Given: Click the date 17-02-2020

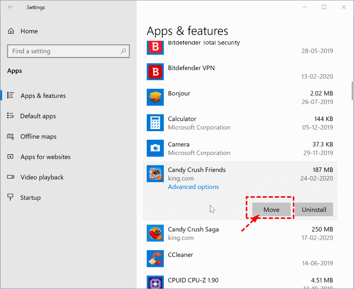Looking at the screenshot, I should click(x=317, y=238).
